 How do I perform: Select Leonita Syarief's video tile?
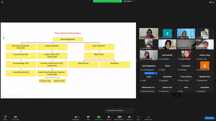pyautogui.click(x=148, y=34)
